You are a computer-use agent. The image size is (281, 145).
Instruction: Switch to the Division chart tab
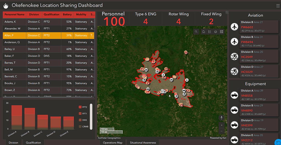[x=13, y=143]
